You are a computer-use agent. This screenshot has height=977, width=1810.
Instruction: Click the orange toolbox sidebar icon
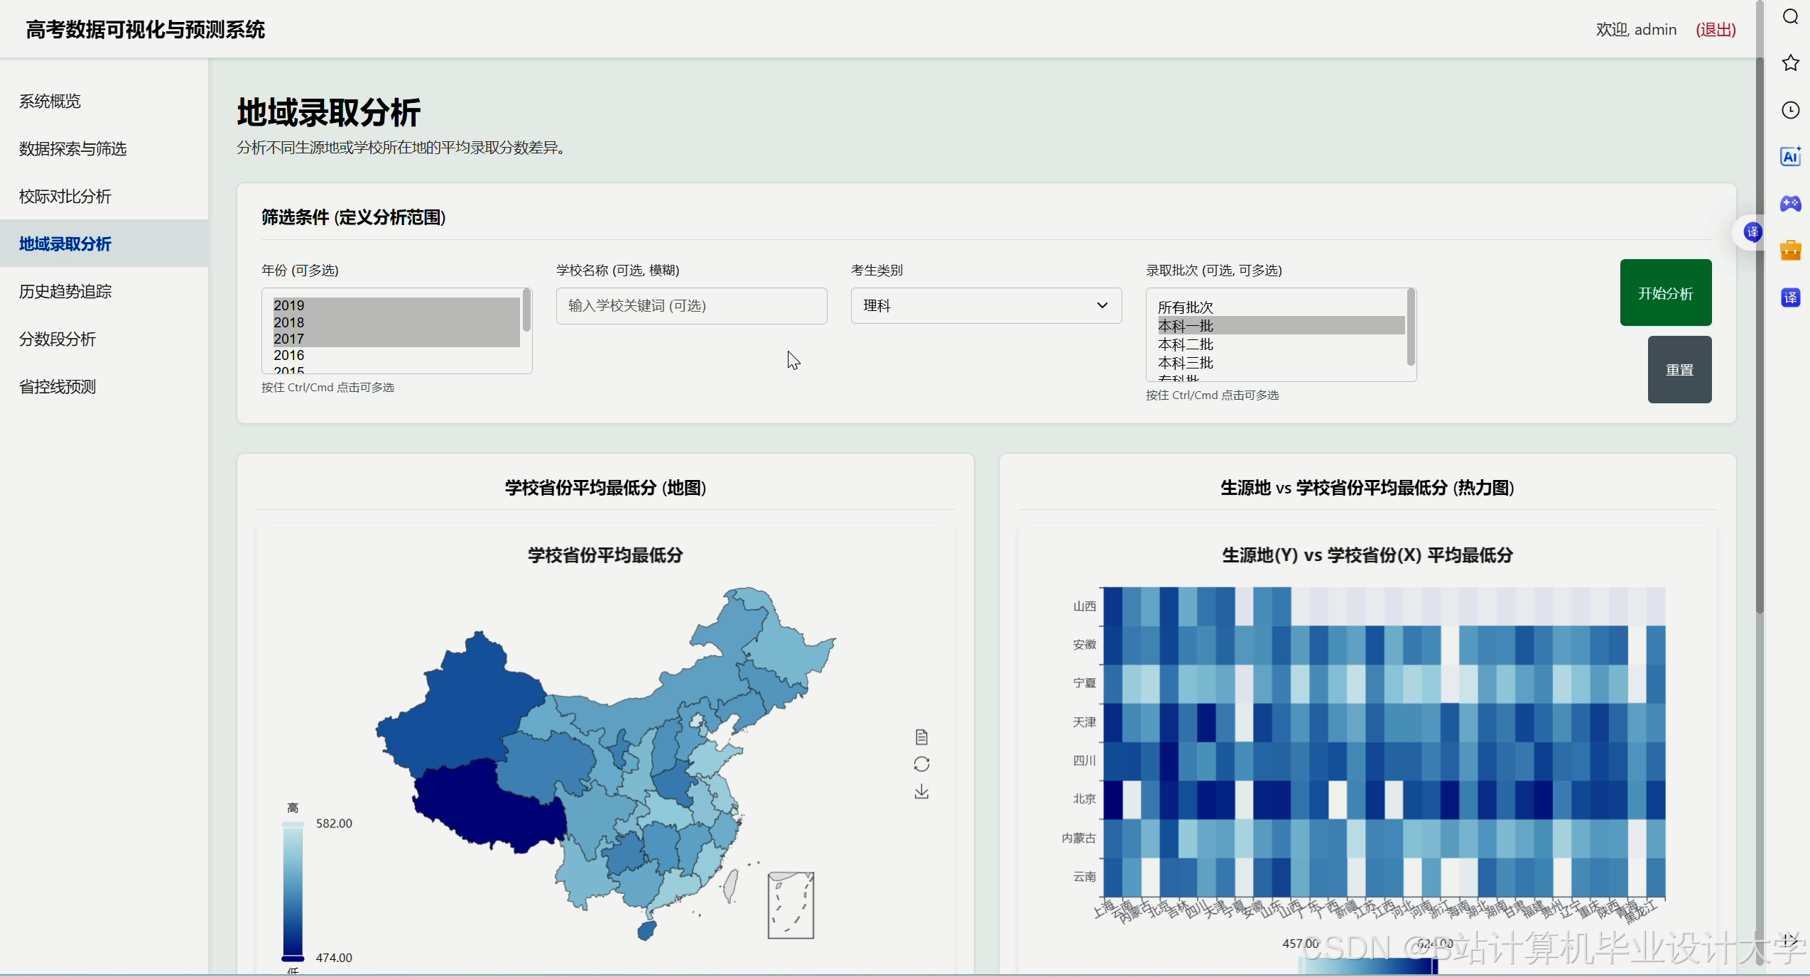coord(1790,251)
